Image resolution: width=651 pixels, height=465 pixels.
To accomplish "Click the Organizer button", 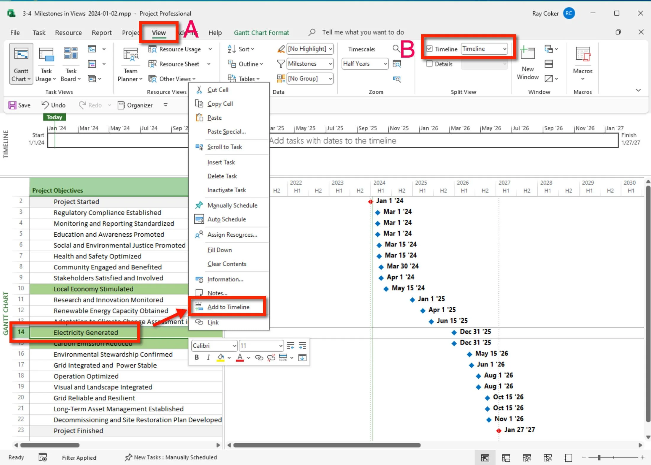I will pos(135,105).
